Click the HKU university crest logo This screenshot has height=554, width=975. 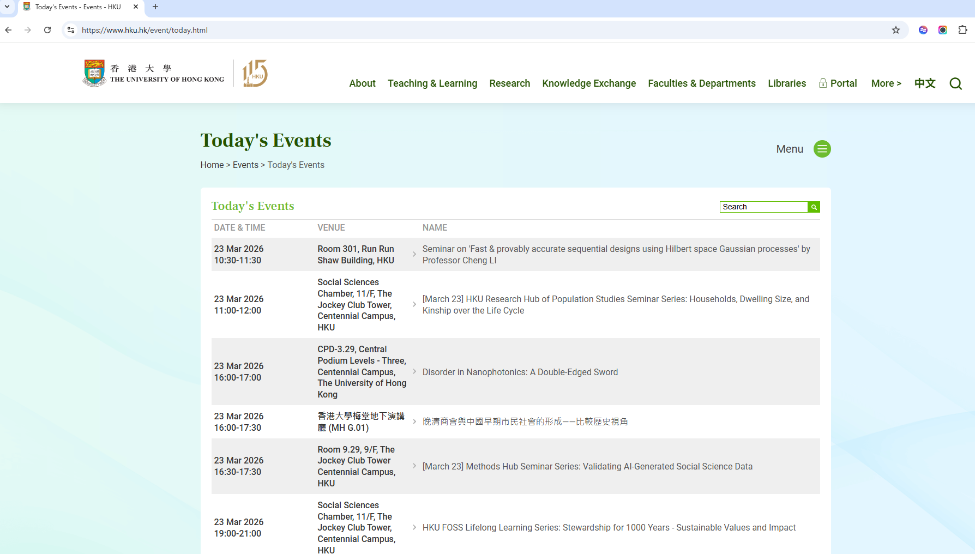point(94,71)
